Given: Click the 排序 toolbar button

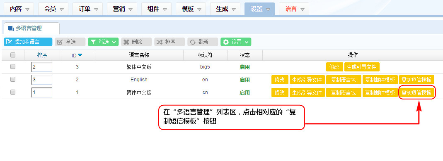Looking at the screenshot, I should coord(169,42).
